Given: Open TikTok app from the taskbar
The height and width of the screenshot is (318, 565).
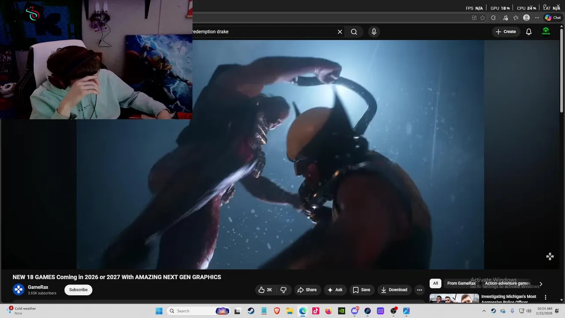Looking at the screenshot, I should pos(316,311).
